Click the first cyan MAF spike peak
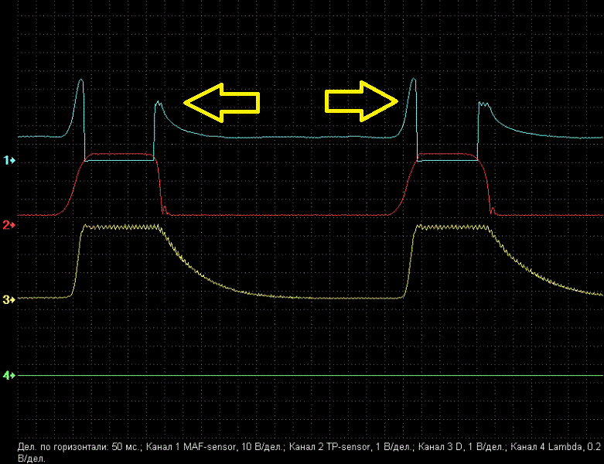Screen dimensions: 604x464 pyautogui.click(x=80, y=80)
